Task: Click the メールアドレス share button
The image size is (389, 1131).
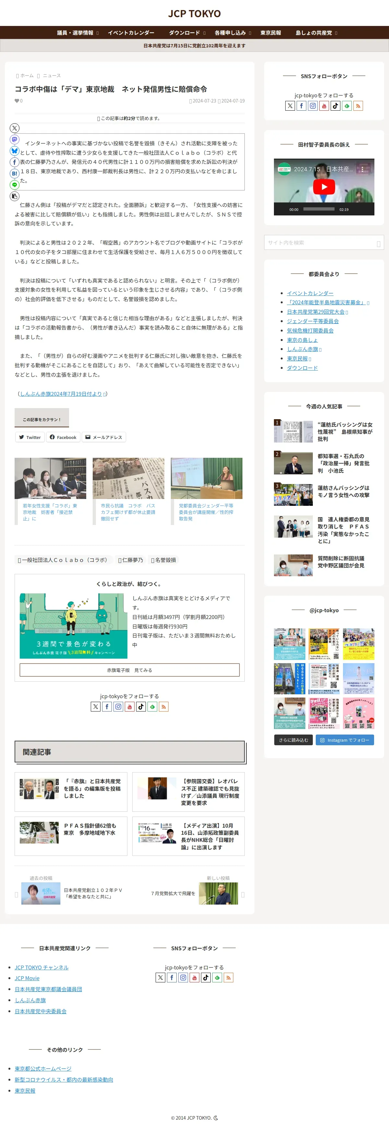Action: (103, 437)
